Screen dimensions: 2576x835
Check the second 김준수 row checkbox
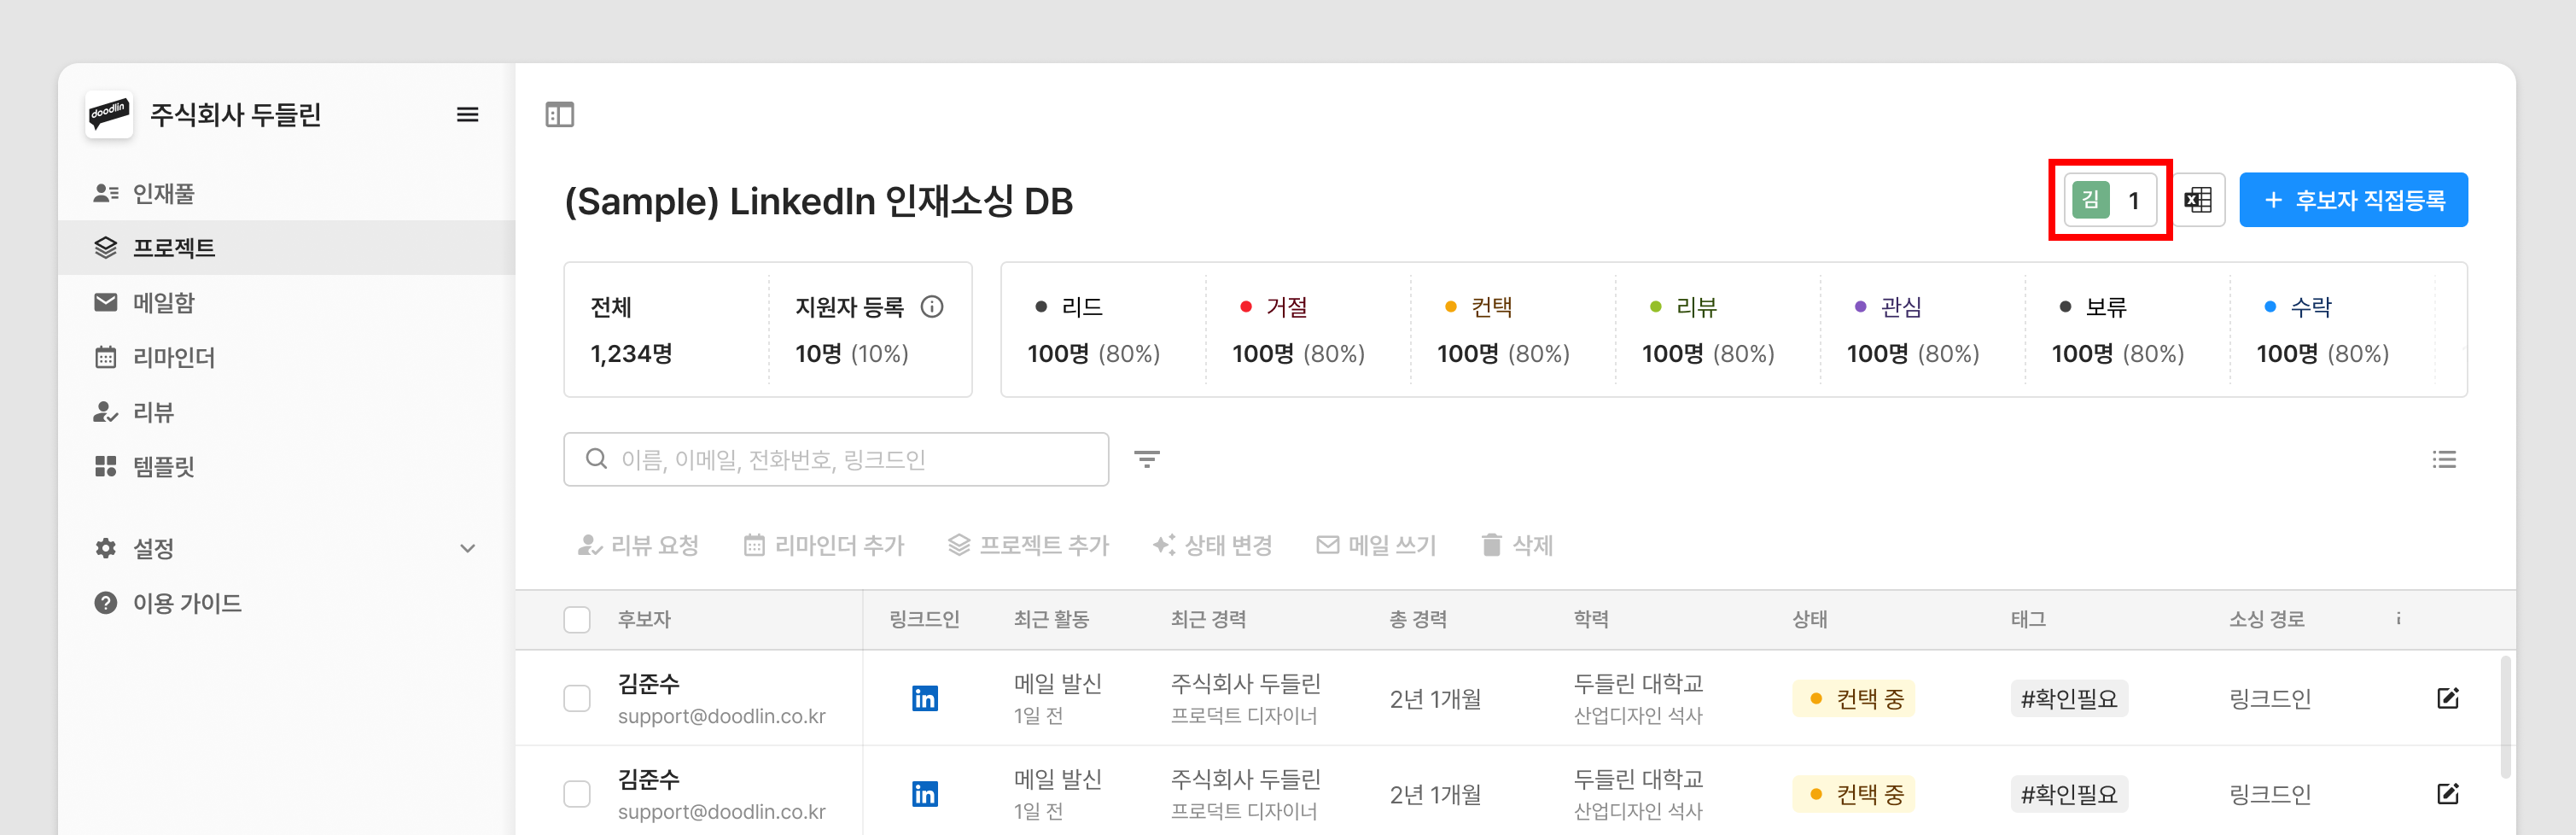coord(577,794)
